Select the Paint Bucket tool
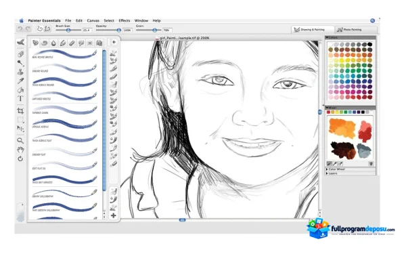The width and height of the screenshot is (406, 254). pos(20,89)
